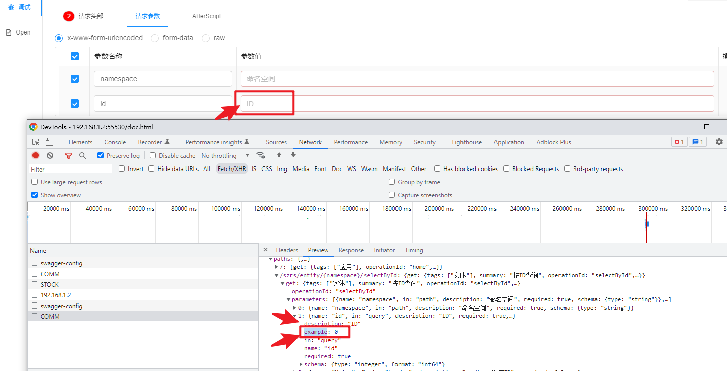Screen dimensions: 727x371
Task: Open DevTools settings gear
Action: click(x=719, y=142)
